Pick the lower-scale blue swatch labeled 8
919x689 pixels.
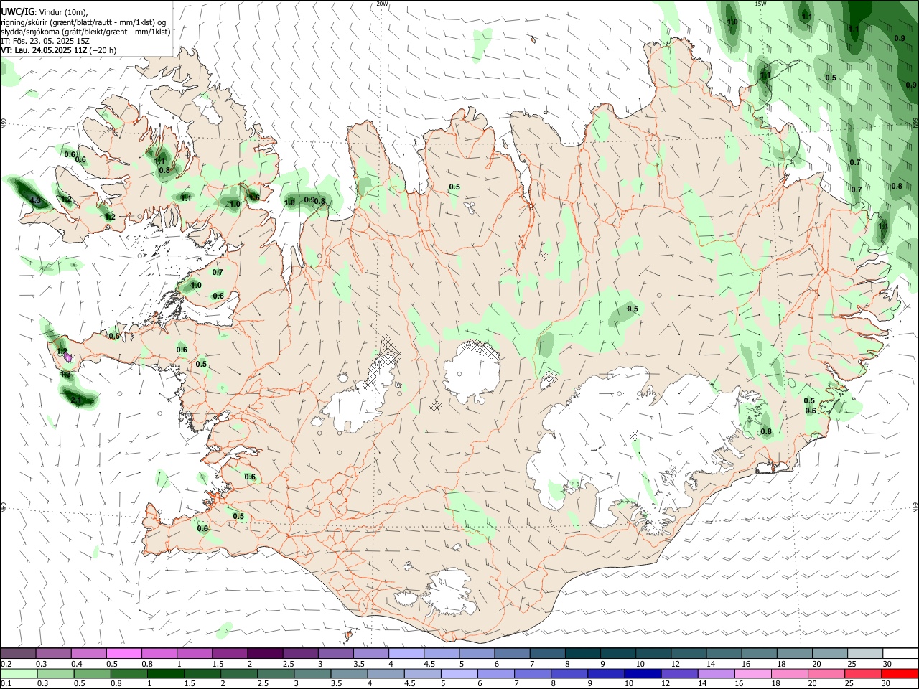tap(570, 673)
